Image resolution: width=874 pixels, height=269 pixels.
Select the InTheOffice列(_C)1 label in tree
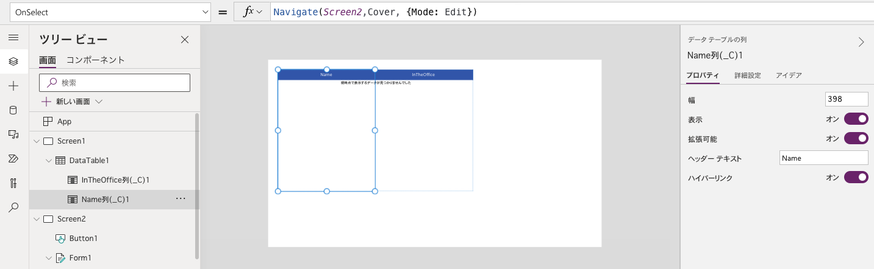coord(116,180)
